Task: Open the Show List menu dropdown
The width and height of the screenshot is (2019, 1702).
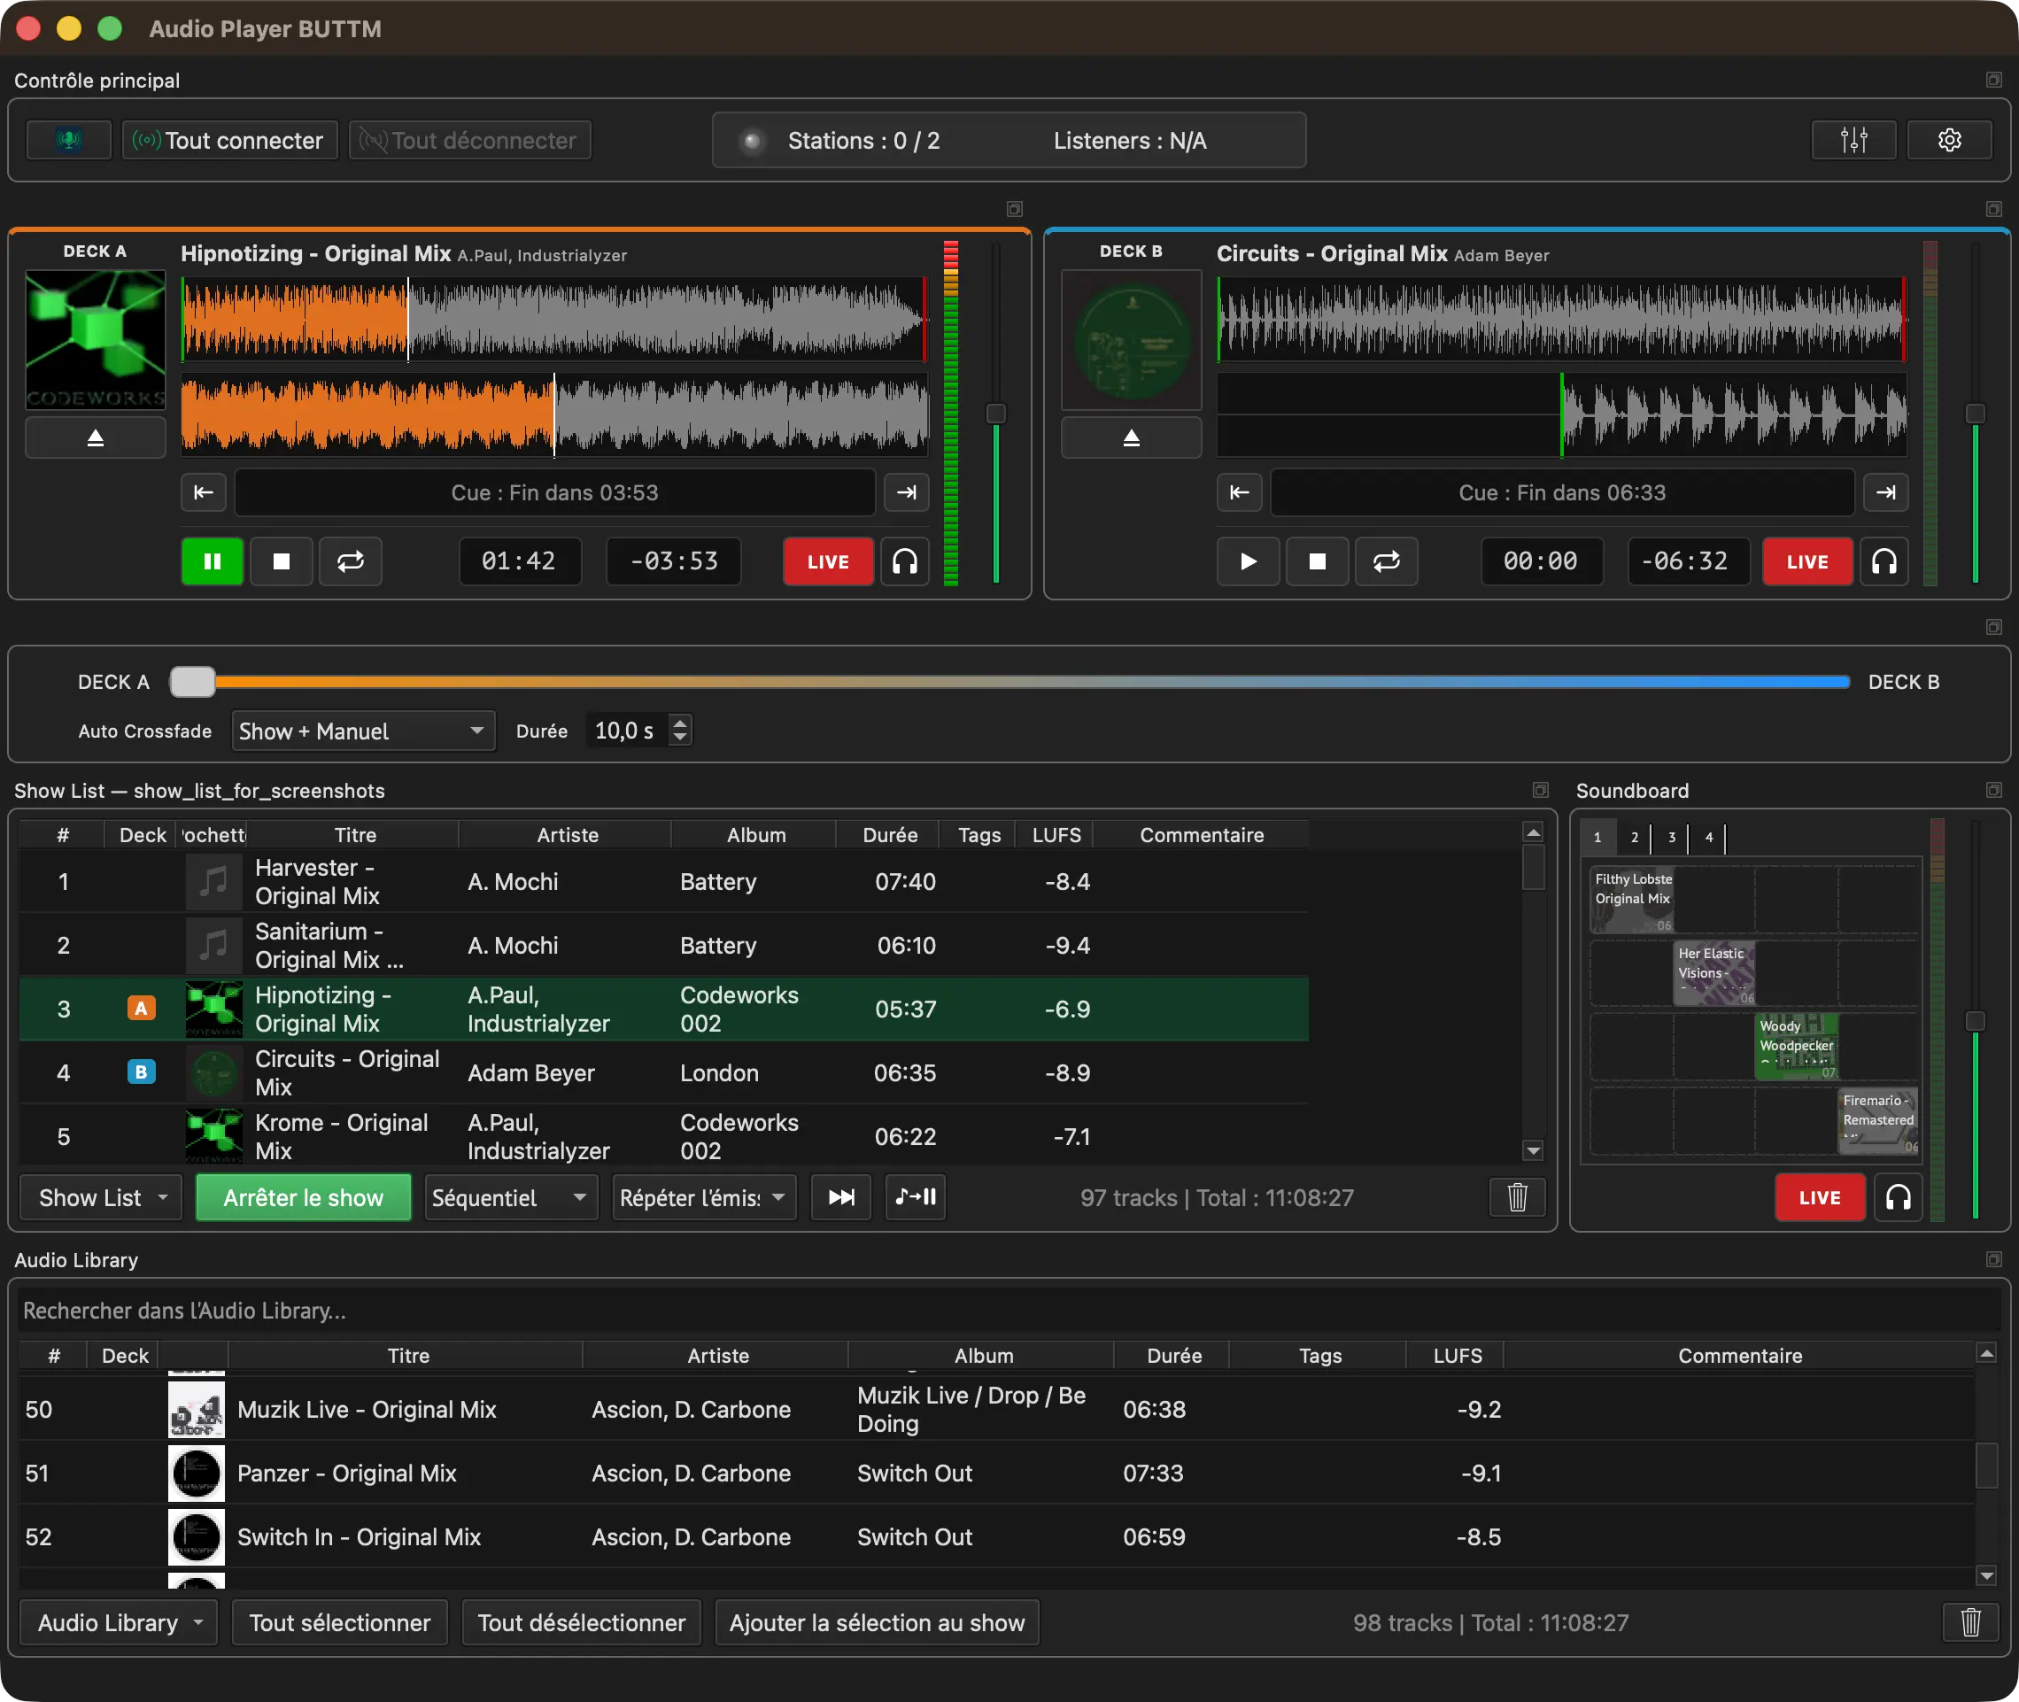Action: 100,1197
